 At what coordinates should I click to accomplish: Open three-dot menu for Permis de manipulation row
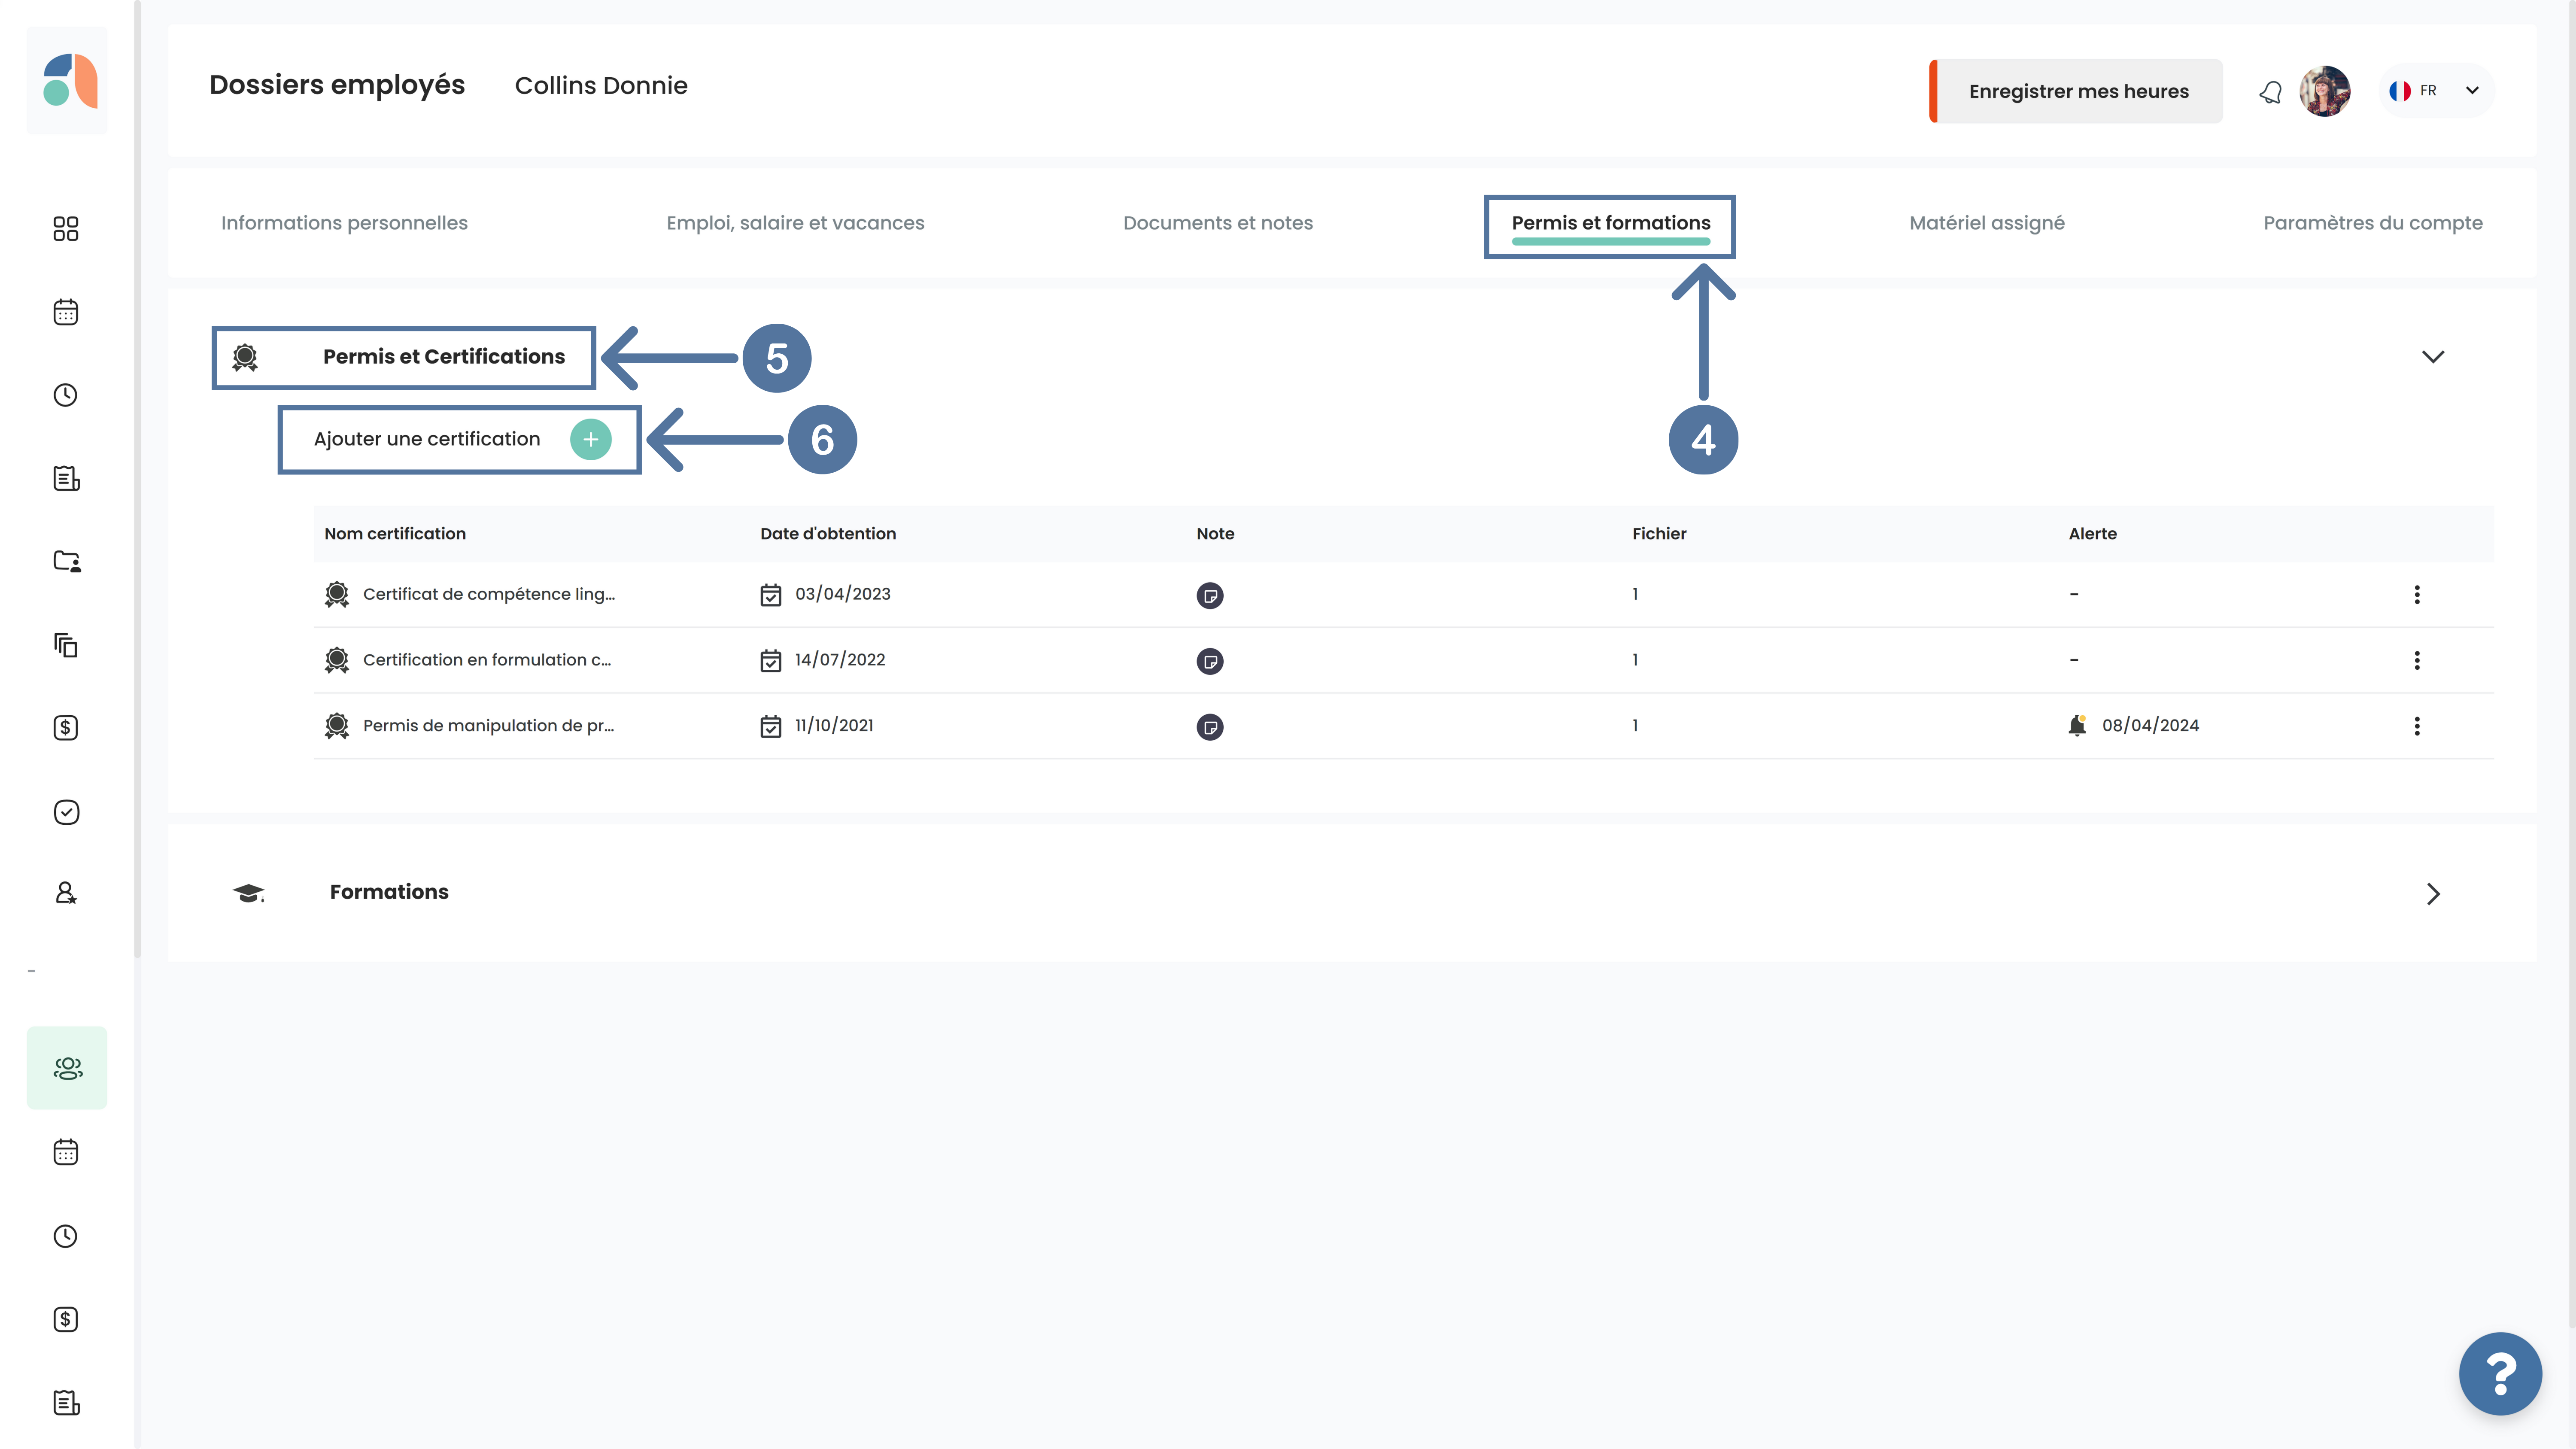tap(2417, 726)
